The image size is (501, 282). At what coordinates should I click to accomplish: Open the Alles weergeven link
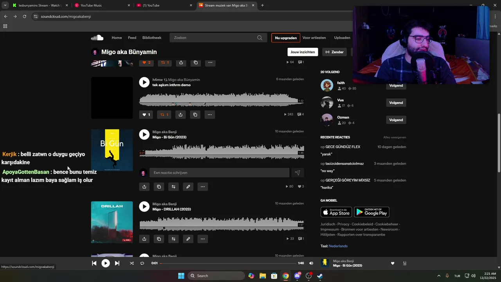click(395, 137)
